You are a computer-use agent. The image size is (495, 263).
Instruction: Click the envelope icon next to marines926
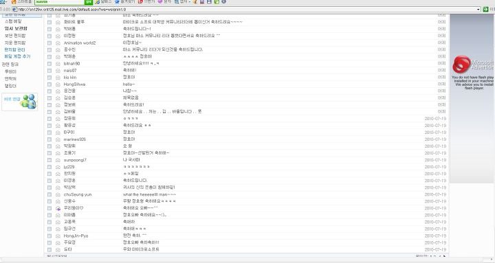point(58,139)
